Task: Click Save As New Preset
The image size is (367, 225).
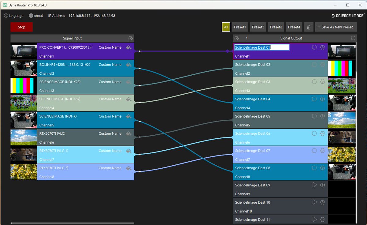Action: (335, 27)
